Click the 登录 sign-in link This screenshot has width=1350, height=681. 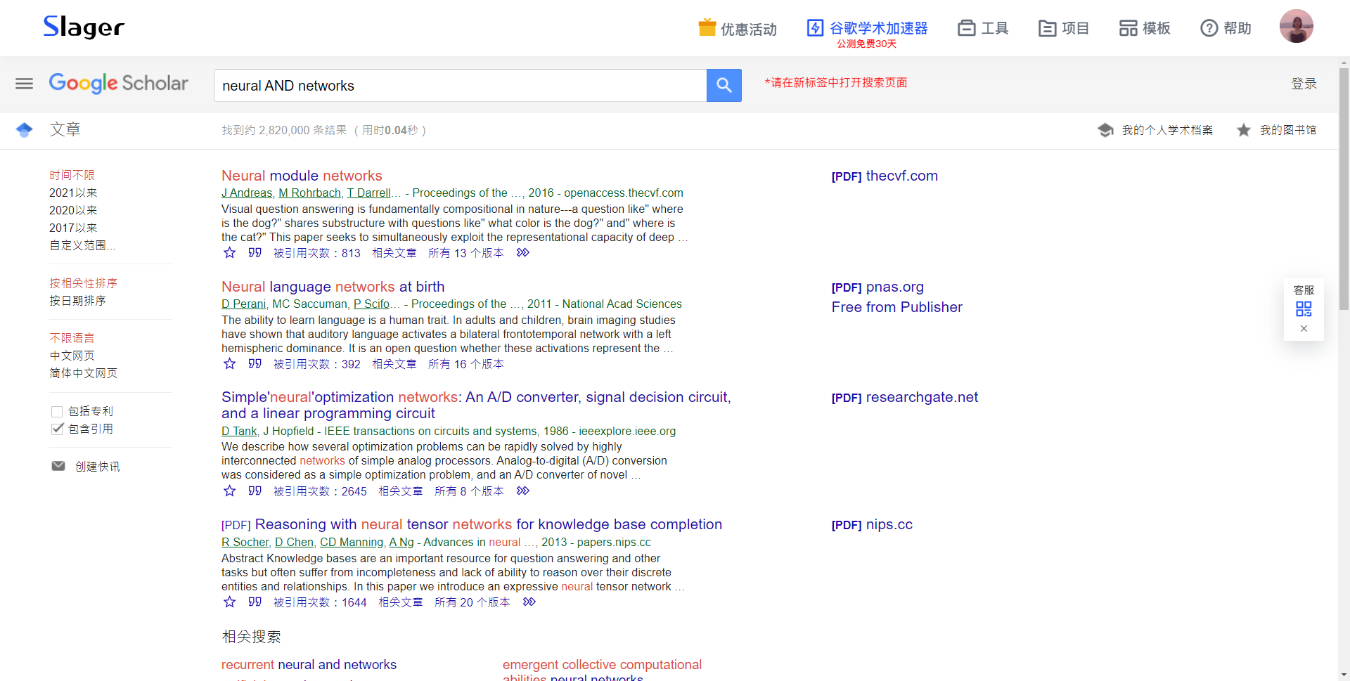tap(1305, 84)
